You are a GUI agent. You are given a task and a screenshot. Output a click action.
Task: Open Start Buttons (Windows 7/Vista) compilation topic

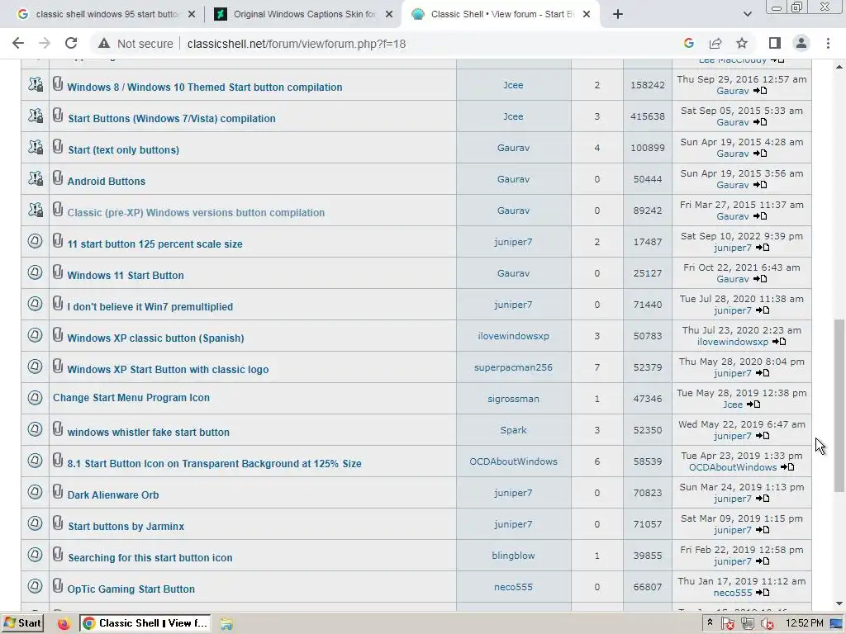(x=172, y=119)
